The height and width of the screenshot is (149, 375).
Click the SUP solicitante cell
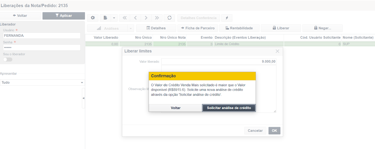(358, 44)
